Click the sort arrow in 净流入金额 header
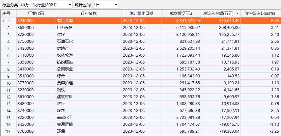The width and height of the screenshot is (281, 136). (238, 14)
